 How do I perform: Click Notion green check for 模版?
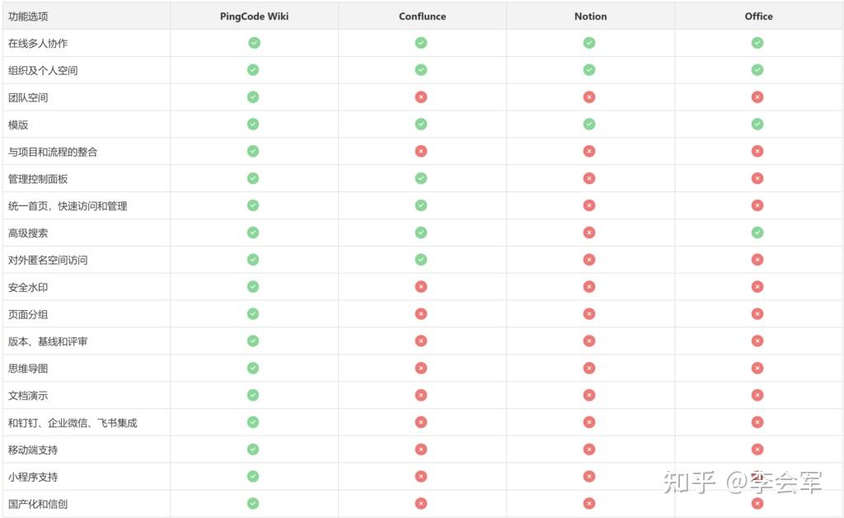589,124
